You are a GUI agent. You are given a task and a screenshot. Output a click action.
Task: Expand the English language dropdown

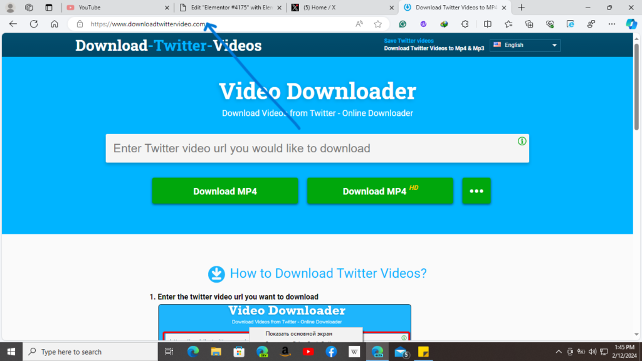click(x=524, y=45)
